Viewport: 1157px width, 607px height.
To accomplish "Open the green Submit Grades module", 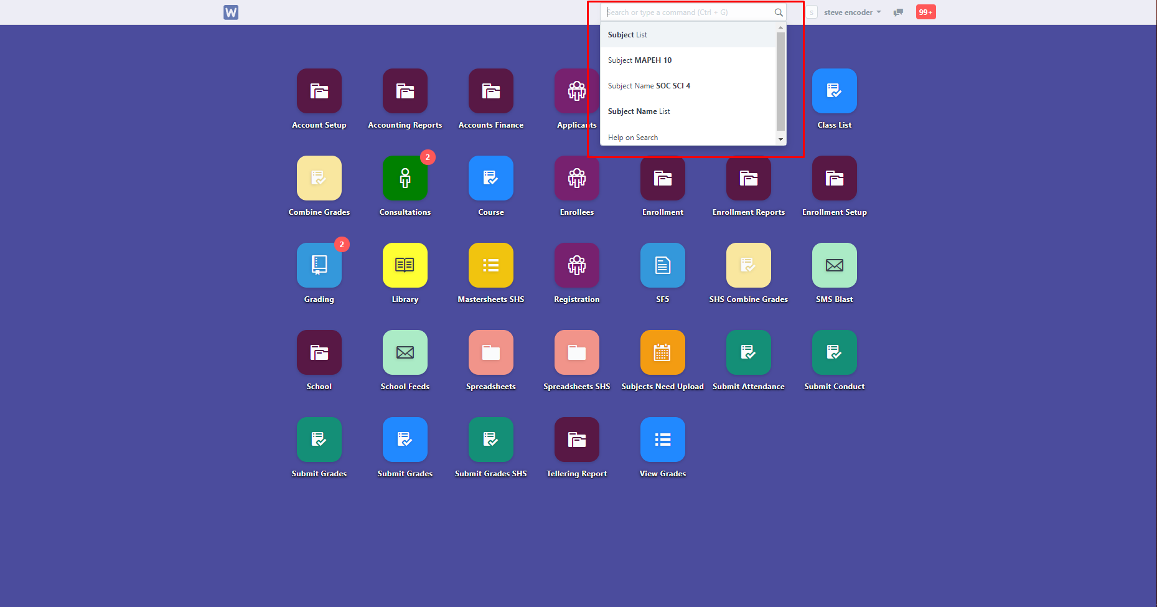I will click(x=319, y=440).
